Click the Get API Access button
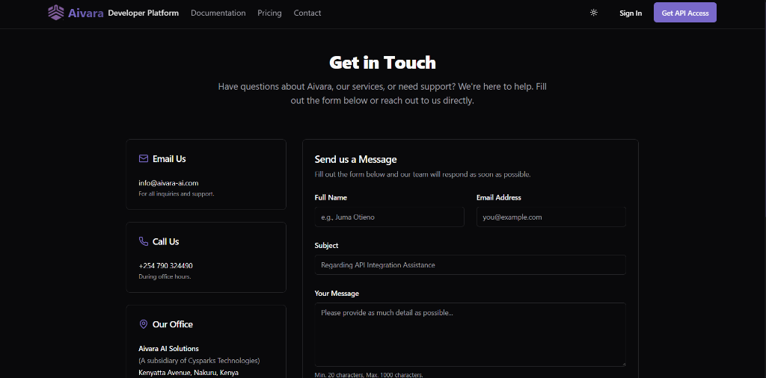This screenshot has width=766, height=378. (685, 13)
